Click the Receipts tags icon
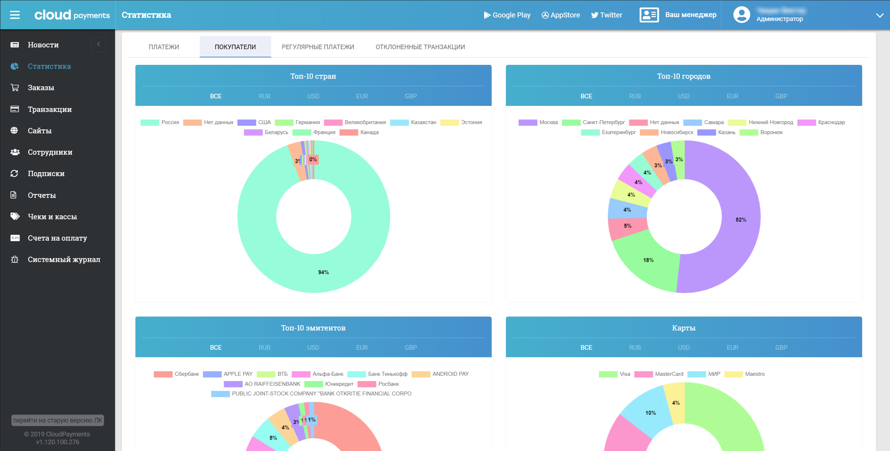 coord(15,216)
